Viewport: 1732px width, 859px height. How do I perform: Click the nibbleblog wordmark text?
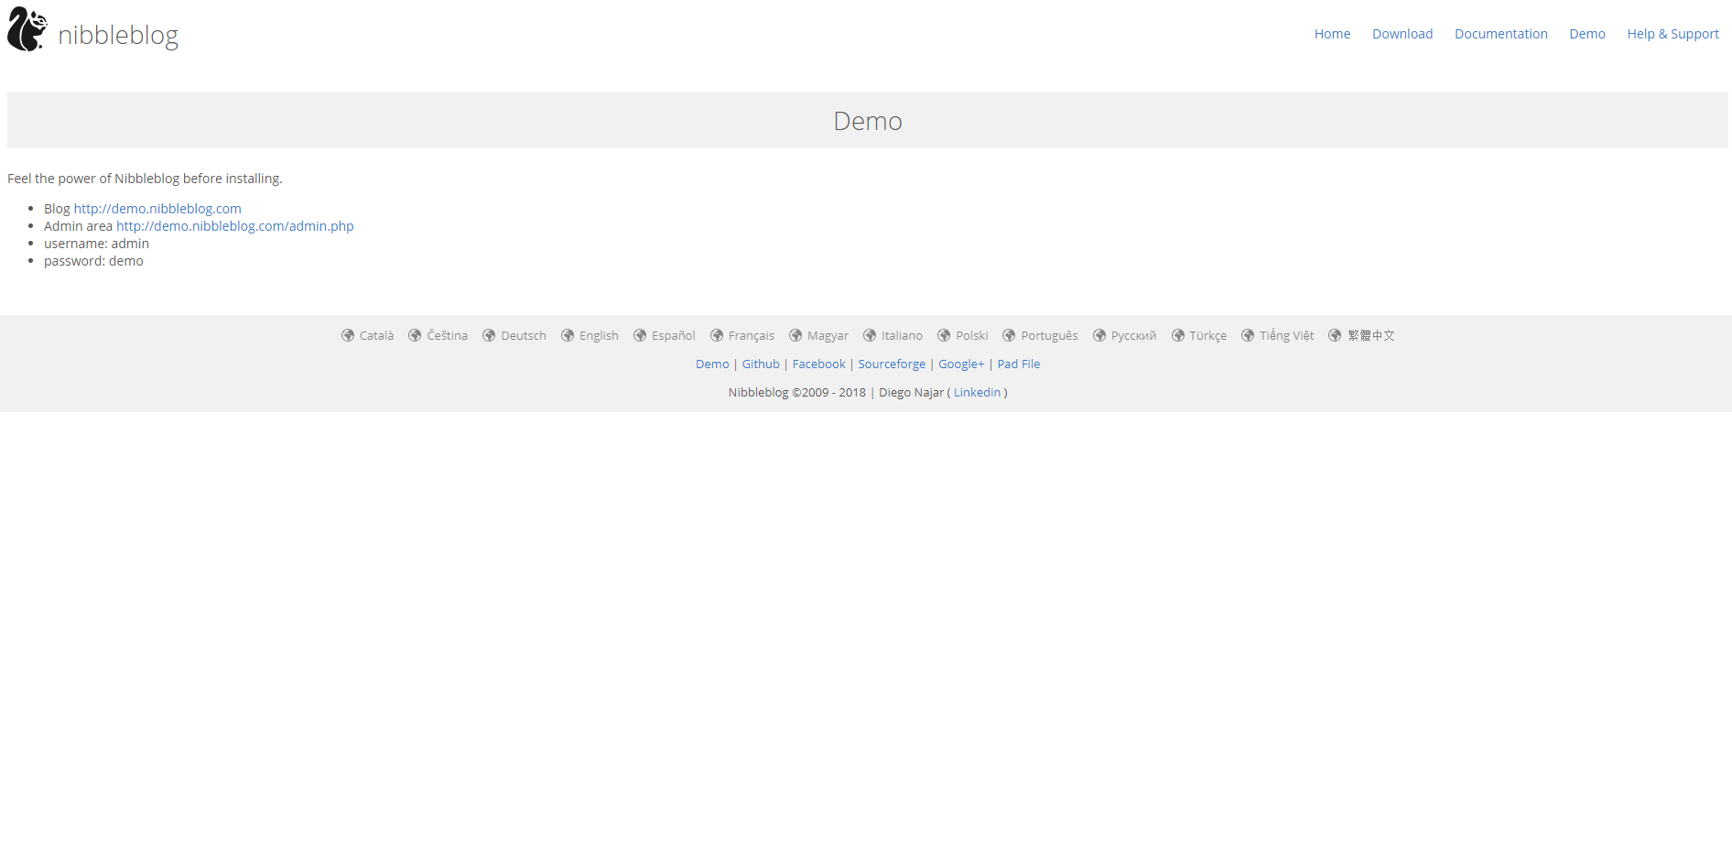(x=118, y=35)
